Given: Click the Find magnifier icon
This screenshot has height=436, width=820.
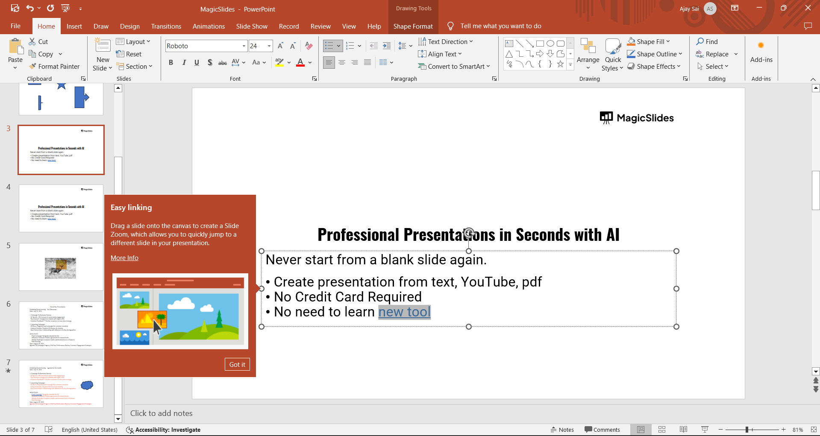Looking at the screenshot, I should click(700, 41).
